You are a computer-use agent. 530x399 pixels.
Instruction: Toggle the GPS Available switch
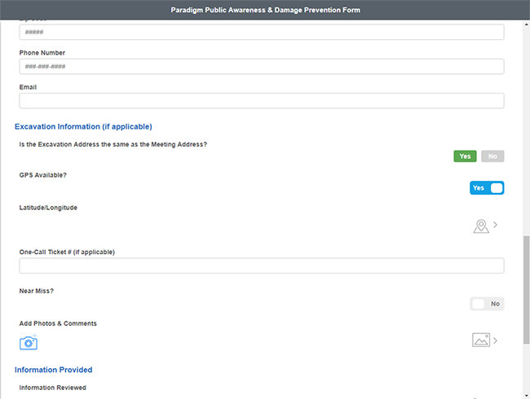487,188
